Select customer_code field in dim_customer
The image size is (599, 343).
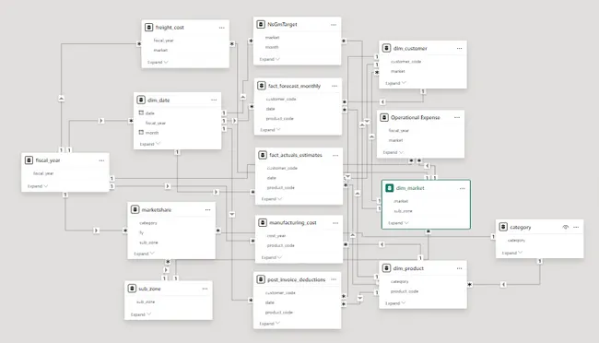[405, 61]
